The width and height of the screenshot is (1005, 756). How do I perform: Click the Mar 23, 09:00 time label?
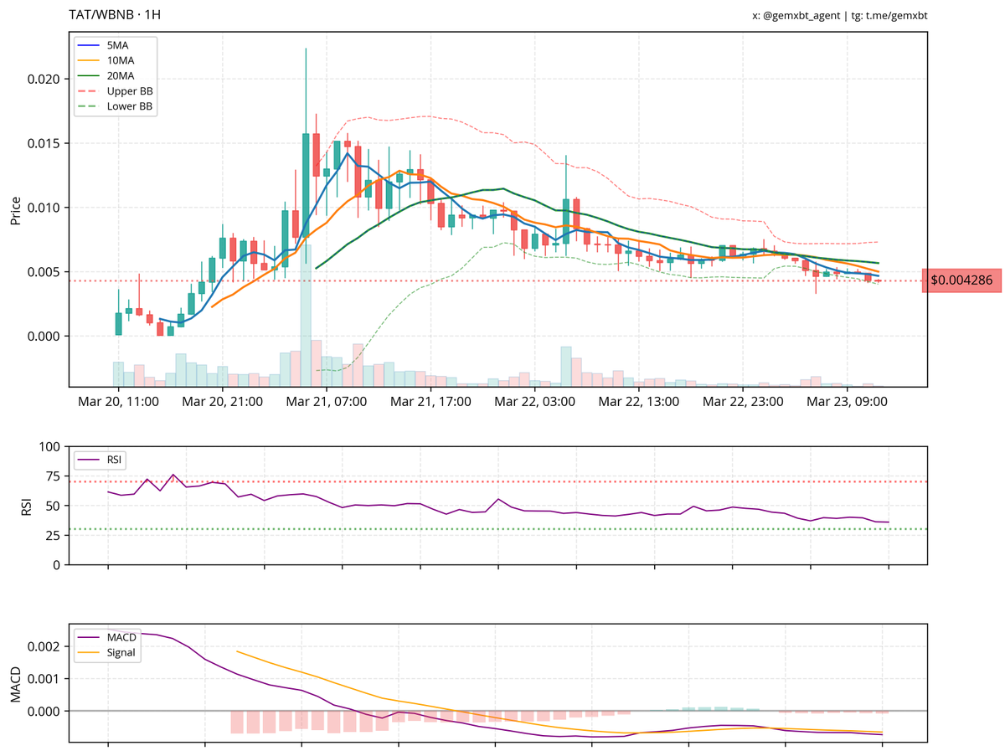(x=848, y=402)
